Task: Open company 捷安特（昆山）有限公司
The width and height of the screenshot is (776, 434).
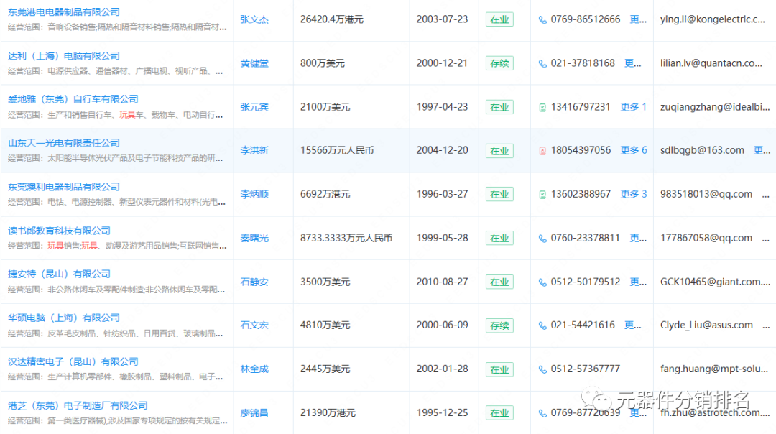Action: 60,274
